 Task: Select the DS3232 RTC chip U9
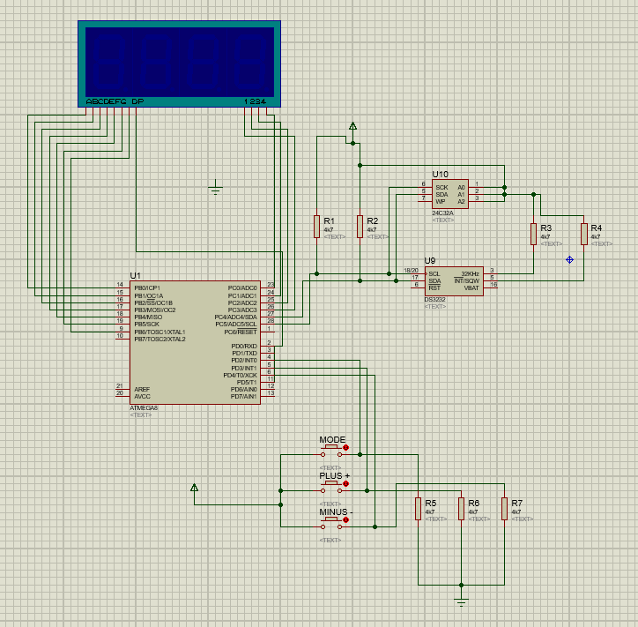click(453, 280)
